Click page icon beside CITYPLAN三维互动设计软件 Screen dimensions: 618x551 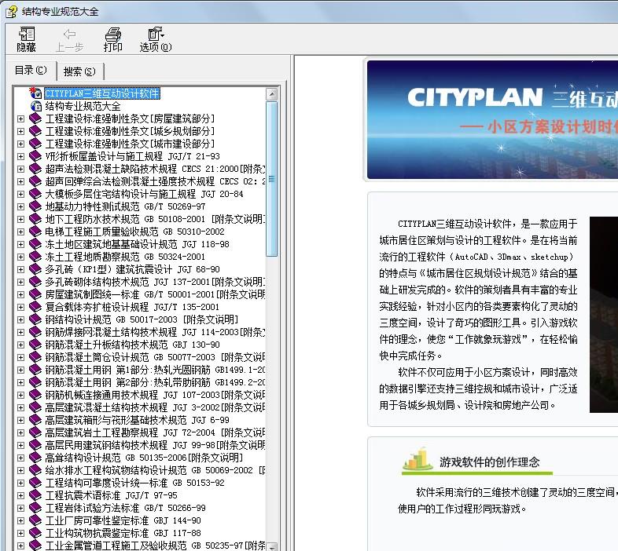pos(36,93)
